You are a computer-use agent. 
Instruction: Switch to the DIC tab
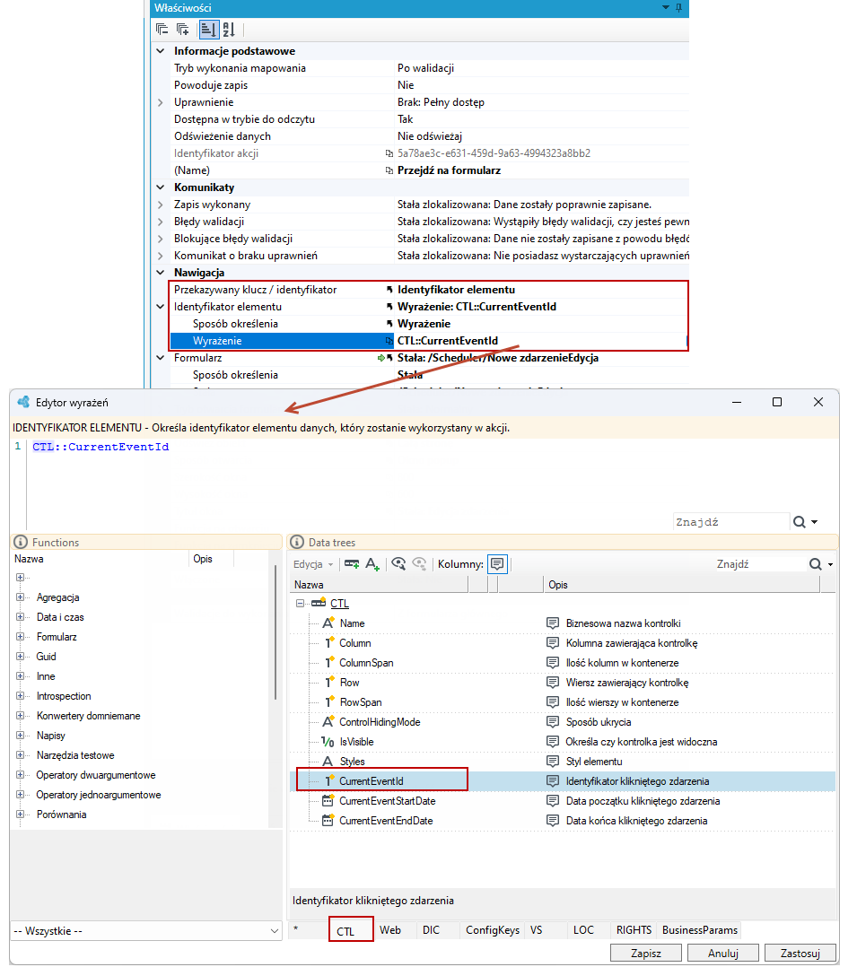point(432,930)
